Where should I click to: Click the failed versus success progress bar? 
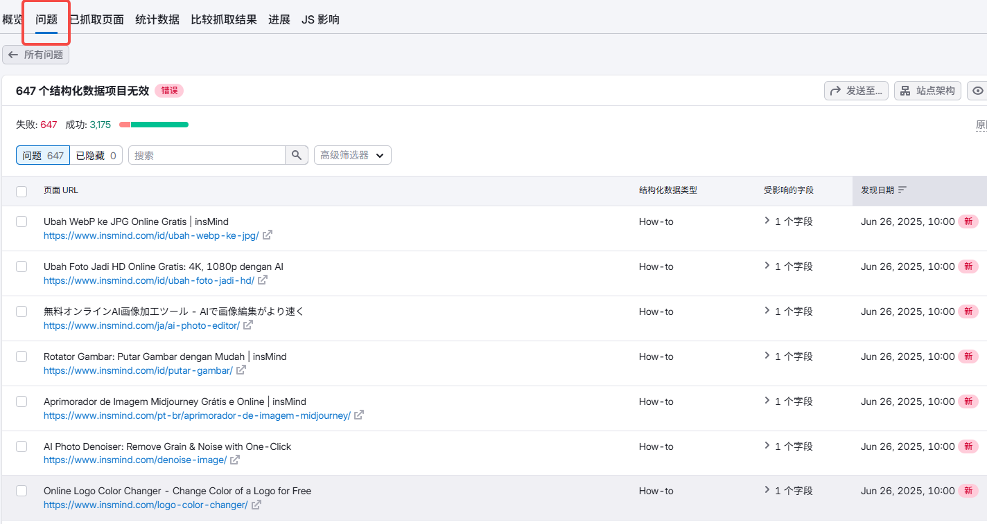pos(154,124)
